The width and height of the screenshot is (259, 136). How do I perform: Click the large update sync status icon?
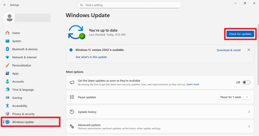(77, 32)
